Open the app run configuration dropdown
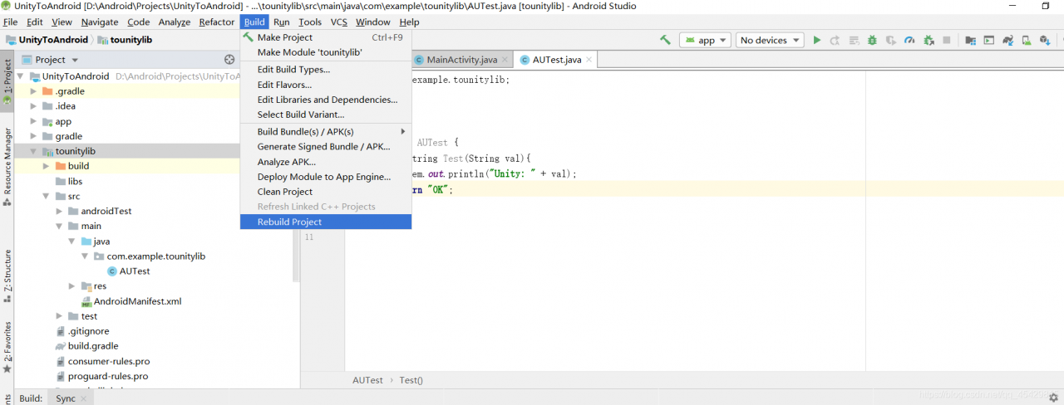Image resolution: width=1064 pixels, height=405 pixels. (x=705, y=40)
